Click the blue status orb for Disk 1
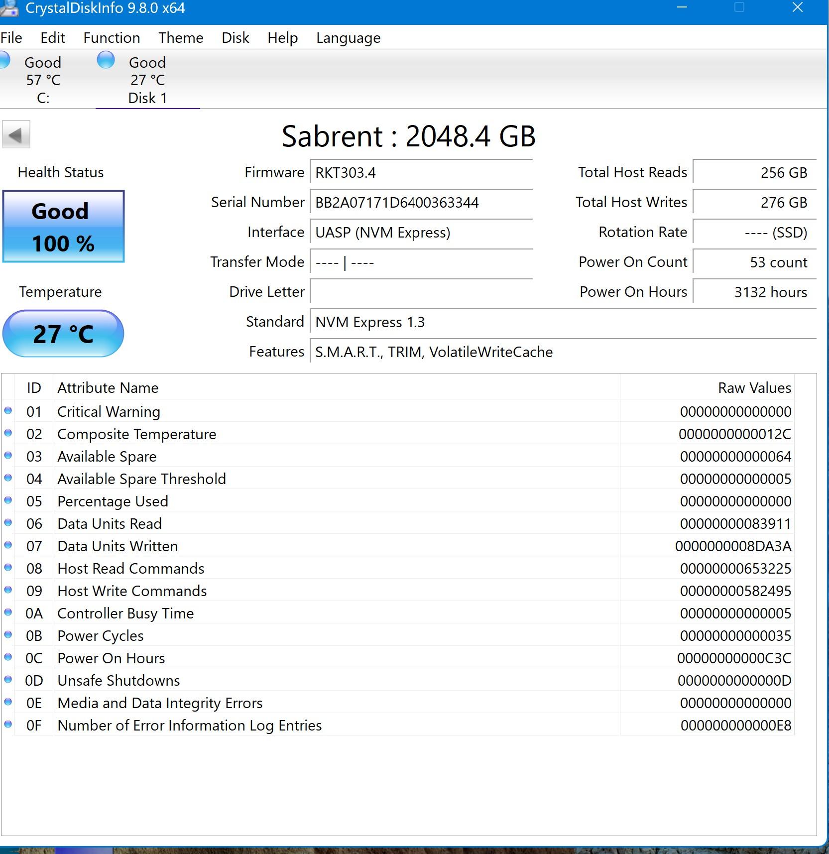The width and height of the screenshot is (829, 854). [106, 60]
